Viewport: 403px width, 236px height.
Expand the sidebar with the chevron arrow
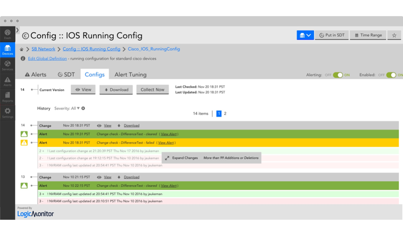point(17,30)
